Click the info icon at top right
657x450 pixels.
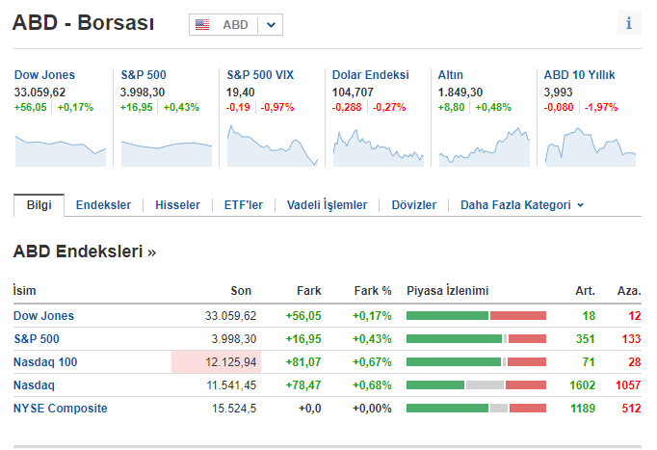point(629,24)
